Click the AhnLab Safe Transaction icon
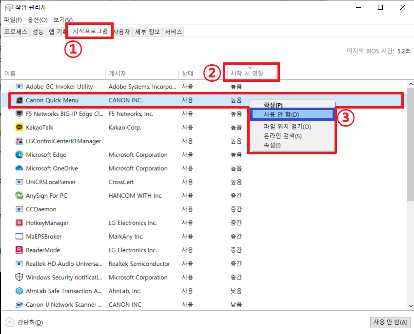Screen dimensions: 414x334 pos(19,291)
